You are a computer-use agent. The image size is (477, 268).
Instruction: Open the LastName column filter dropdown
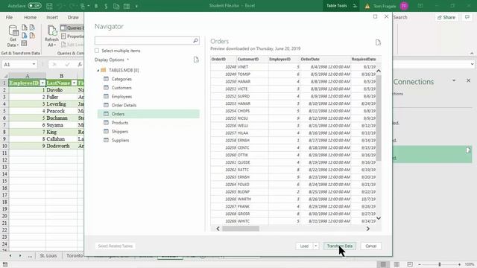74,83
